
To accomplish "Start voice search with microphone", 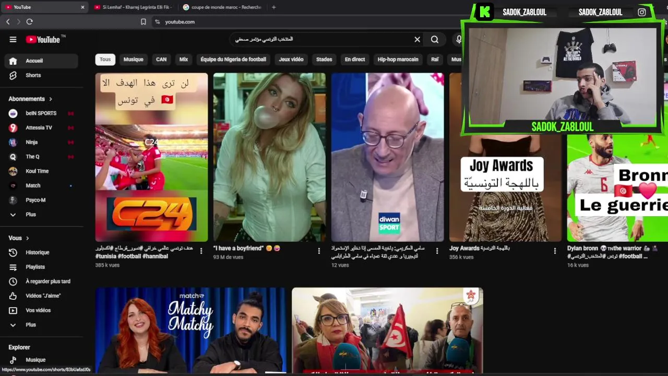I will pos(459,40).
